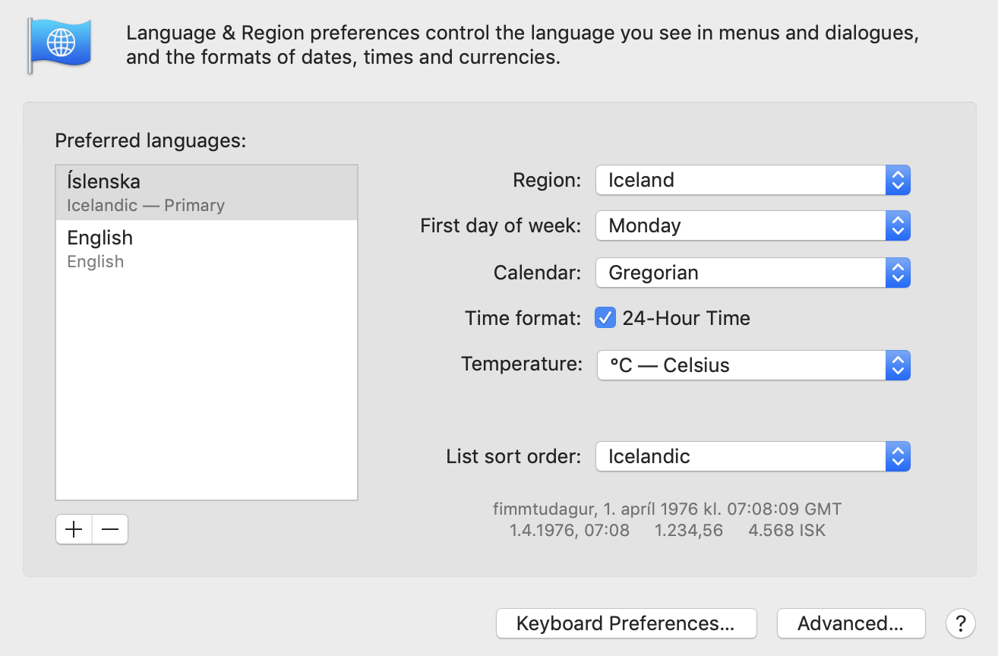Open Keyboard Preferences…

click(x=626, y=623)
